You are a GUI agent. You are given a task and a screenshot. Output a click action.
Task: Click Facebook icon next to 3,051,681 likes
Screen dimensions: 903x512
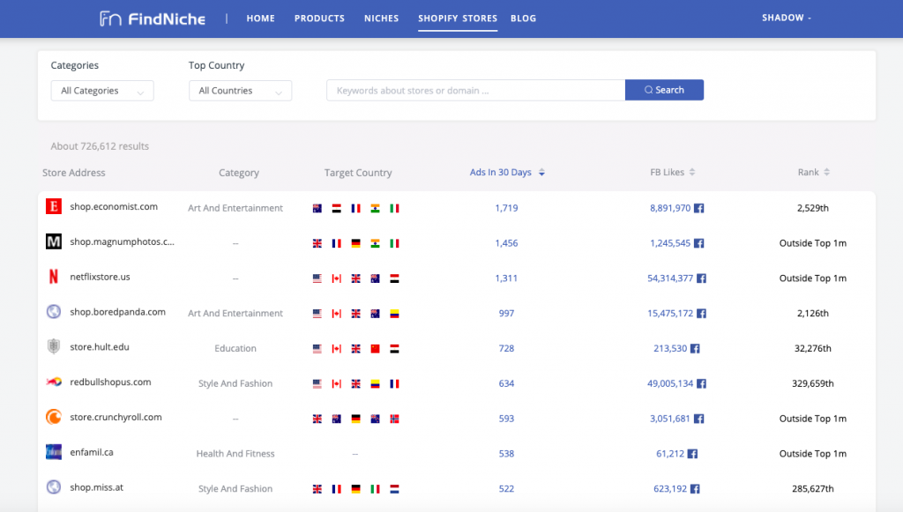point(698,419)
